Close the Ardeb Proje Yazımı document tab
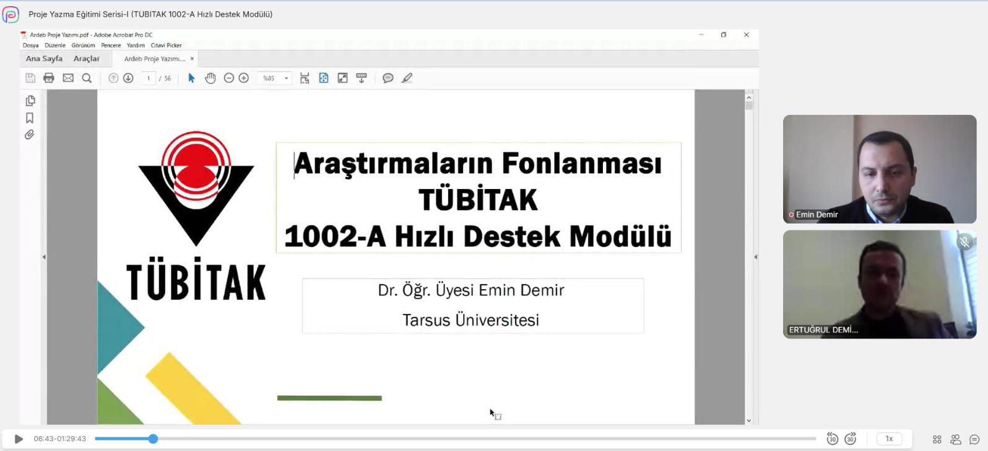The image size is (988, 451). coord(192,59)
